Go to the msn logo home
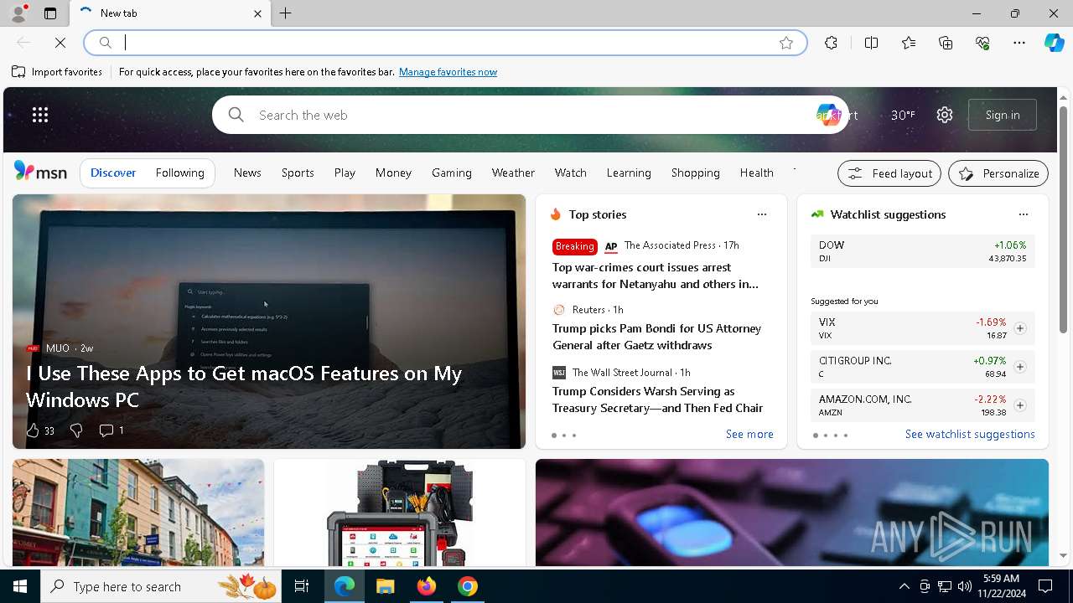1073x603 pixels. pyautogui.click(x=40, y=172)
